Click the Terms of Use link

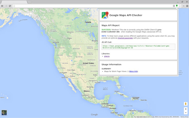click(x=185, y=117)
